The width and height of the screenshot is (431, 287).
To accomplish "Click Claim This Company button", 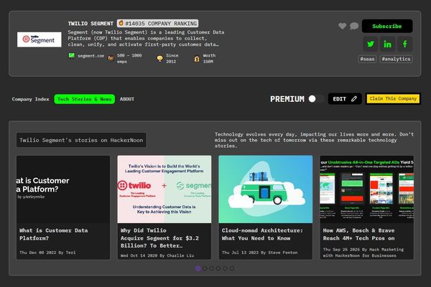I will [393, 98].
